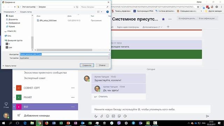Image resolution: width=224 pixels, height=126 pixels.
Task: Start a video meeting with camera icon
Action: click(x=125, y=116)
